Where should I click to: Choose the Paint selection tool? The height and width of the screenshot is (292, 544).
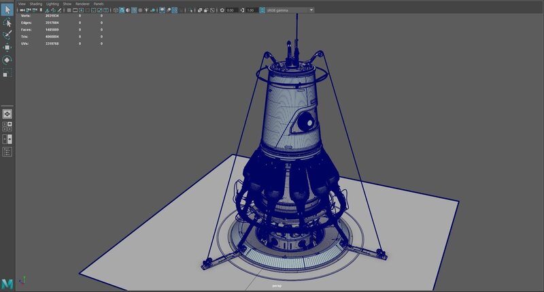7,35
